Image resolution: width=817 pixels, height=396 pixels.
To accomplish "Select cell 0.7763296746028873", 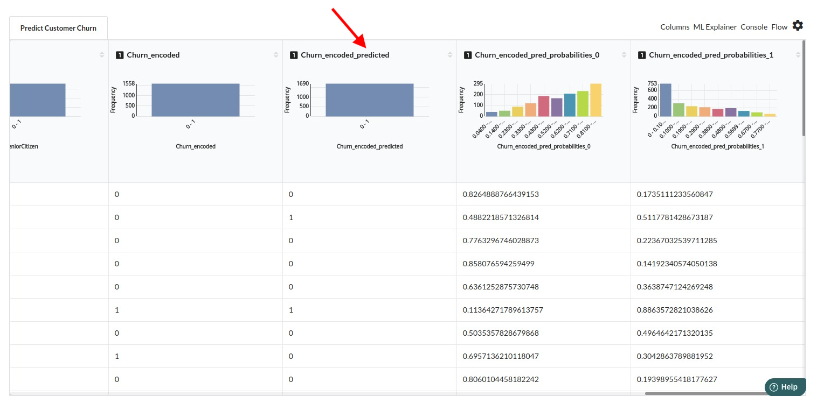I will click(543, 241).
